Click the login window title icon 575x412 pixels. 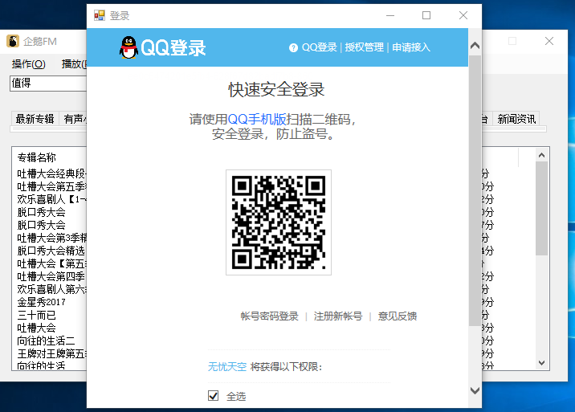(x=99, y=15)
